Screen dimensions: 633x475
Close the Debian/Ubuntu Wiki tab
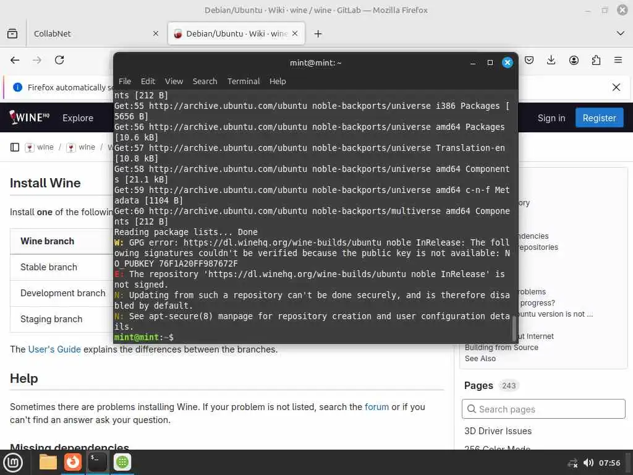295,33
